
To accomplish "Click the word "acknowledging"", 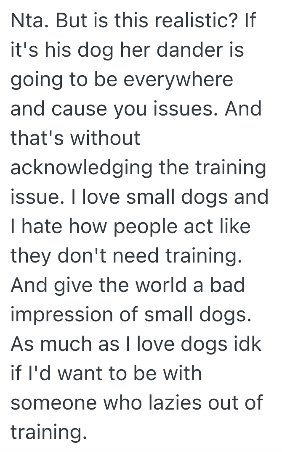I will coord(81,168).
